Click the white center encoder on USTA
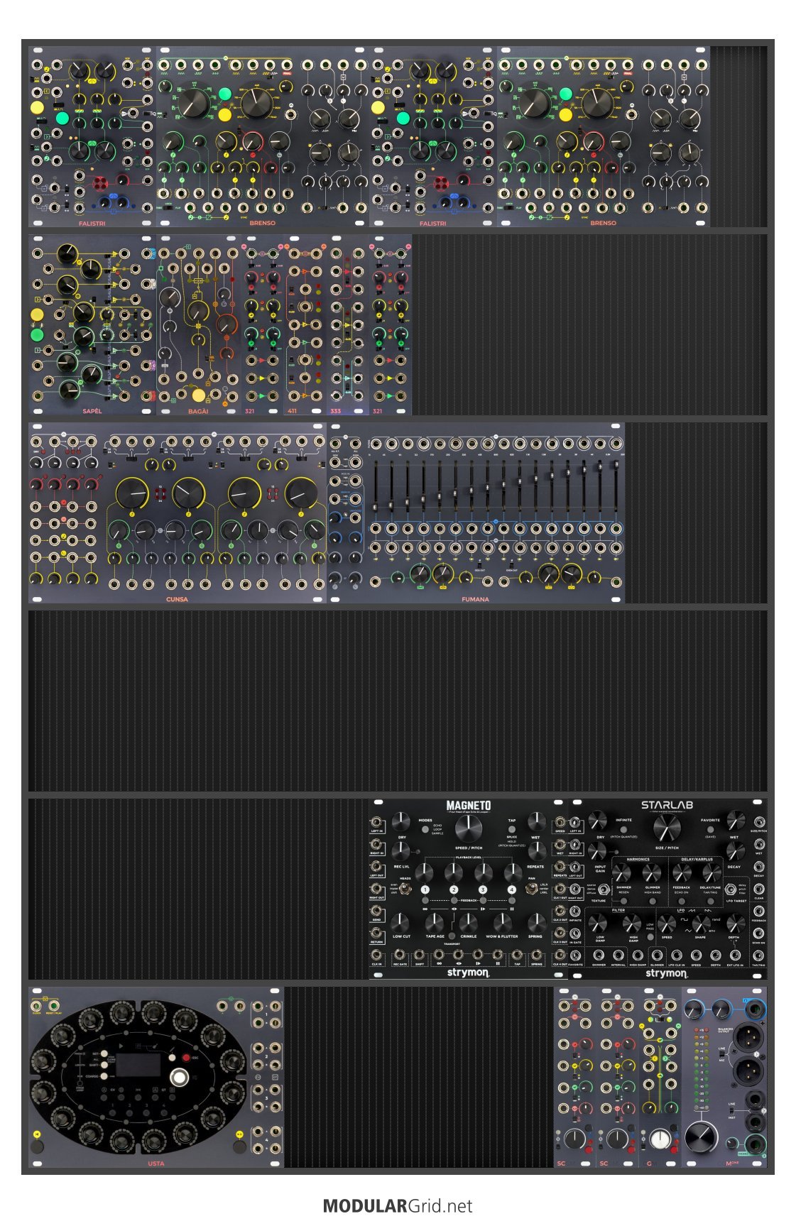 tap(180, 1079)
